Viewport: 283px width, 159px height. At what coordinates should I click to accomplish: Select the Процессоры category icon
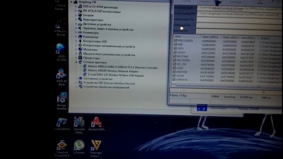(80, 58)
